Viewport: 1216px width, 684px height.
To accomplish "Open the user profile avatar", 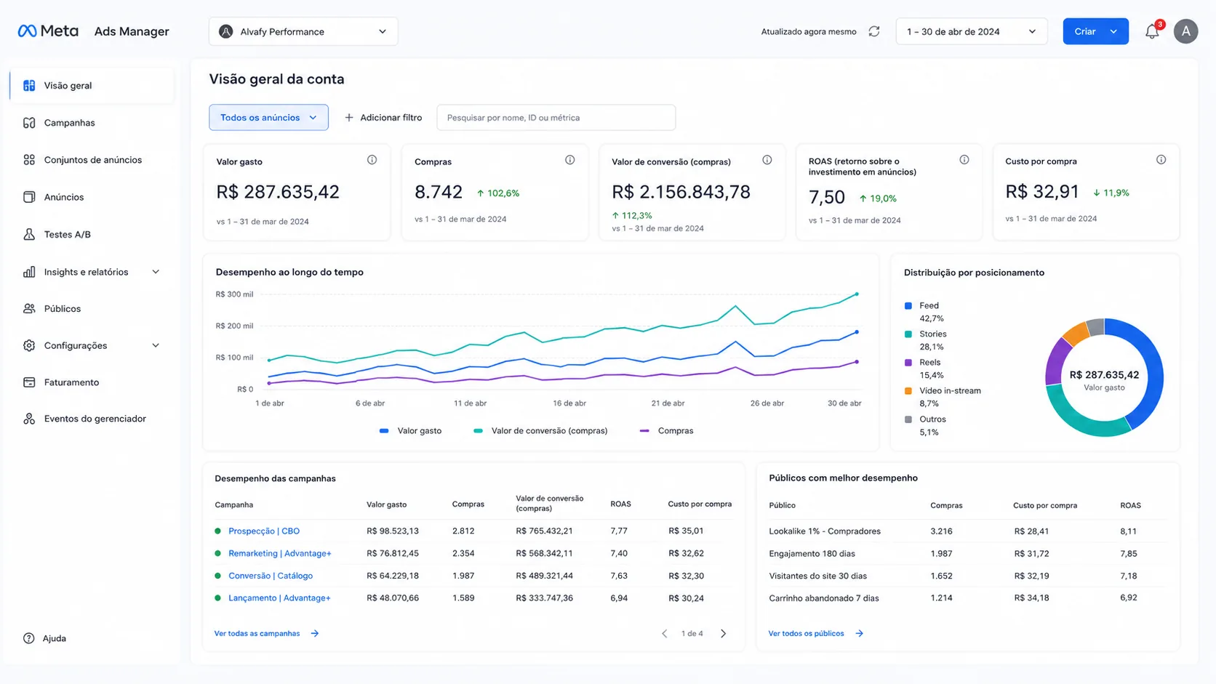I will coord(1185,31).
